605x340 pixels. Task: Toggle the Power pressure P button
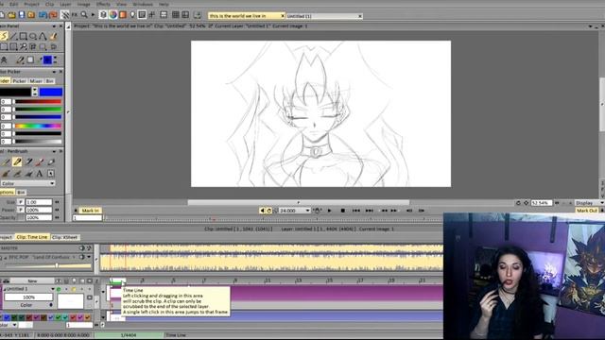tap(21, 210)
